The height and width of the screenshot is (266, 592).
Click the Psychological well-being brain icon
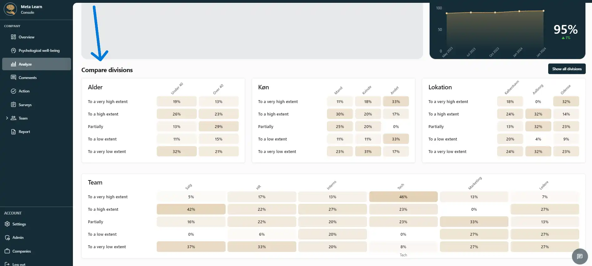(13, 51)
